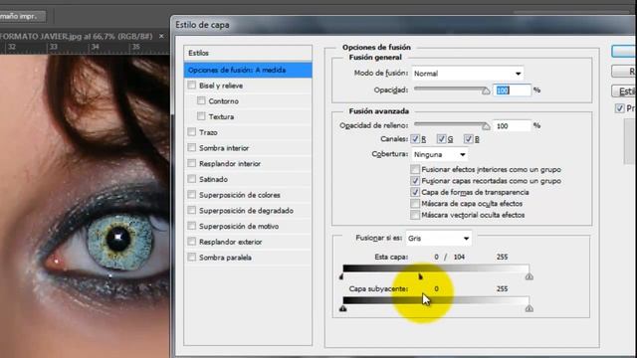Click the Opacidad percentage input field
This screenshot has height=358, width=637.
click(x=512, y=90)
